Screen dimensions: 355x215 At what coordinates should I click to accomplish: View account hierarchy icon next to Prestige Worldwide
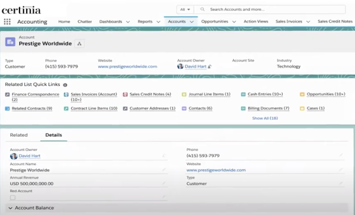(x=79, y=44)
